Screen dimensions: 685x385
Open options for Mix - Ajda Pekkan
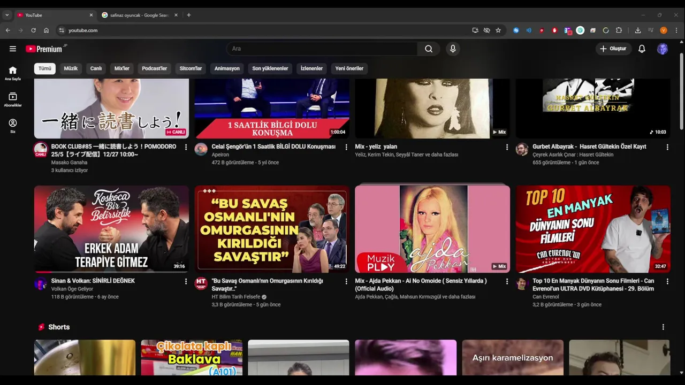click(x=507, y=281)
